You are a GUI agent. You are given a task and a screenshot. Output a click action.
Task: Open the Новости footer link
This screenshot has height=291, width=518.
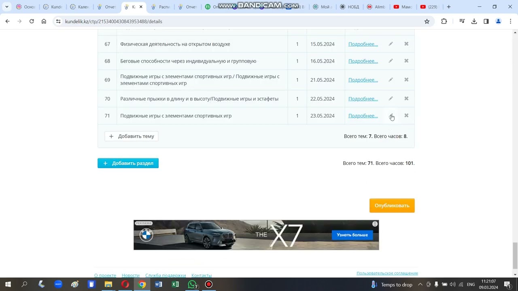pos(131,275)
